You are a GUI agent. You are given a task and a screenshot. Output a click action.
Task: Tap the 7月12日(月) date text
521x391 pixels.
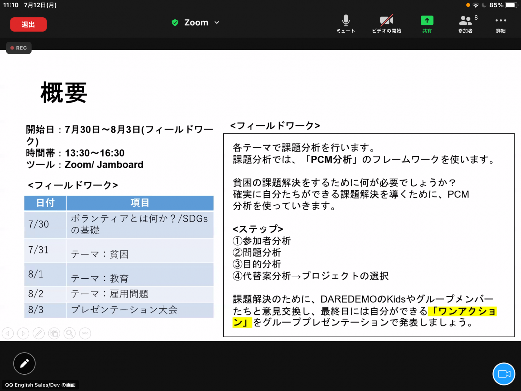40,5
